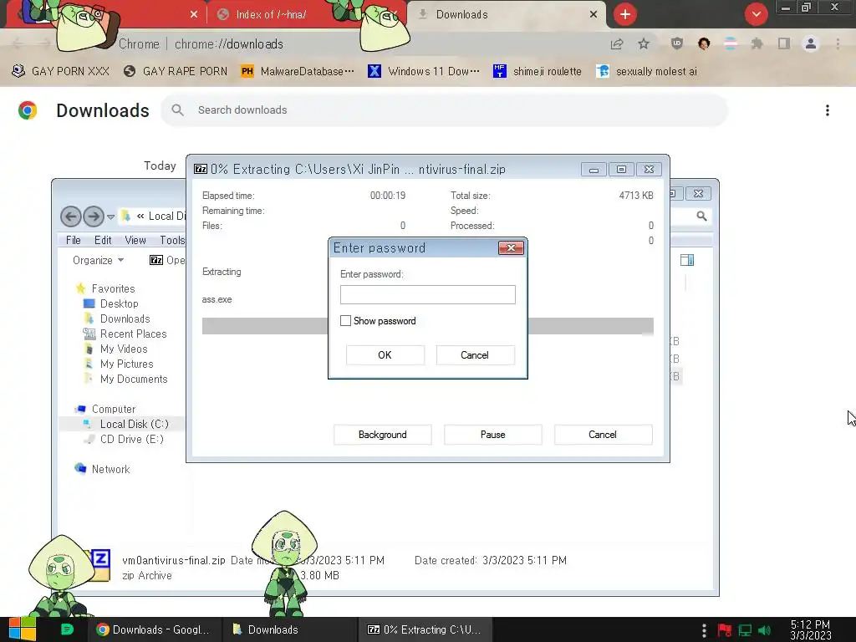Select My Videos in the sidebar

point(124,349)
